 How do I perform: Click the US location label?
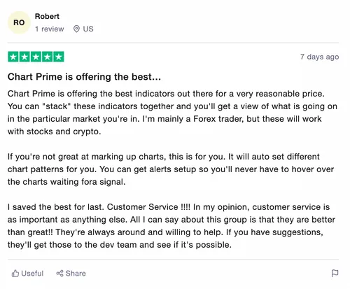click(x=88, y=29)
